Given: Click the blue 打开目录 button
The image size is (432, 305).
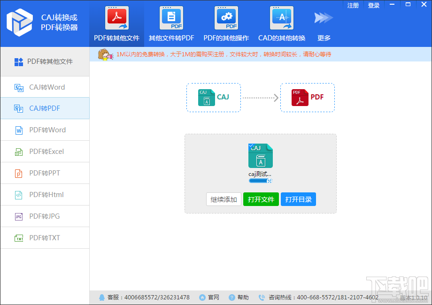Looking at the screenshot, I should [298, 199].
